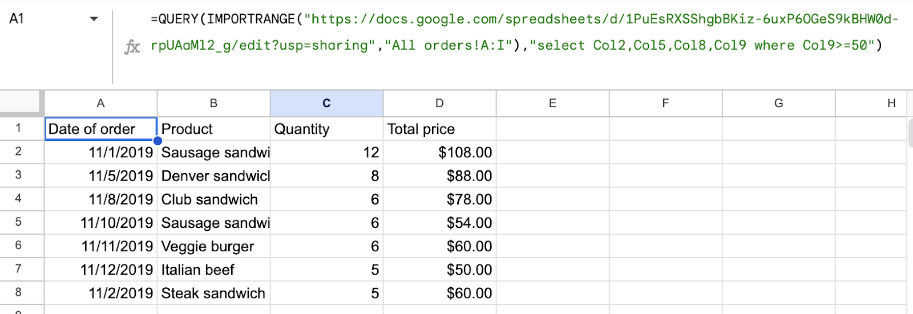Click the 'Veggie burger' cell
Screen dimensions: 913x314
click(x=213, y=246)
